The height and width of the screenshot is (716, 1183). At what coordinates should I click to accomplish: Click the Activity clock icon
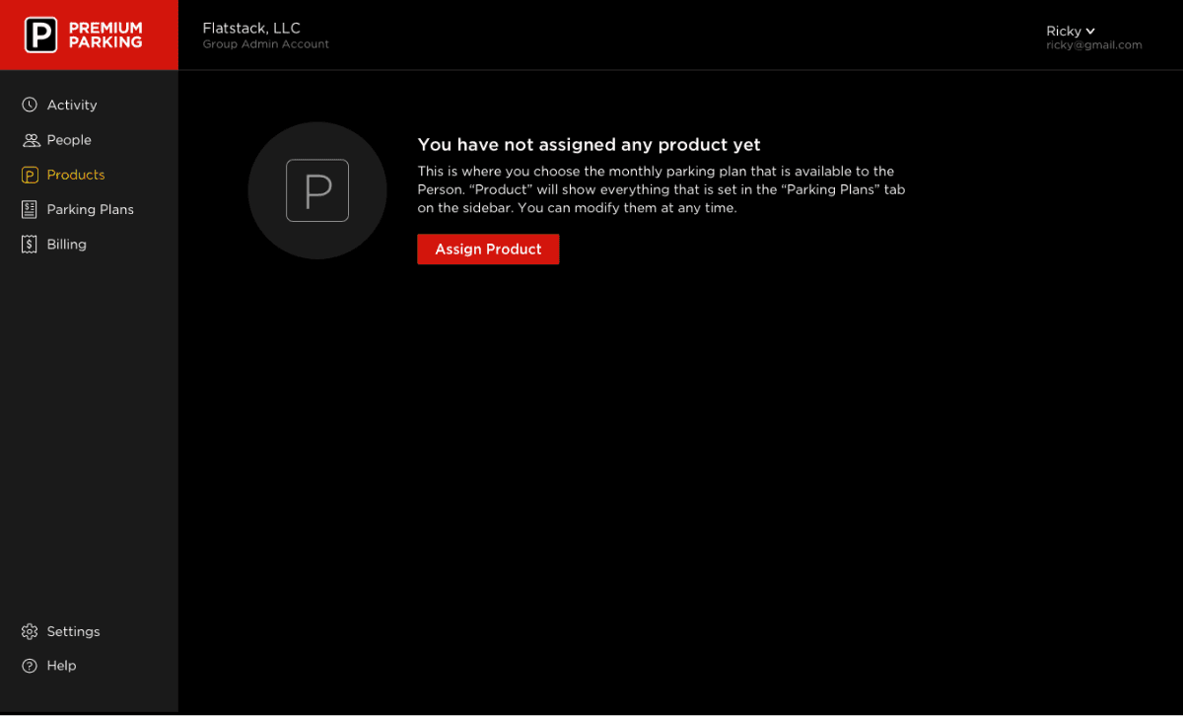point(30,105)
